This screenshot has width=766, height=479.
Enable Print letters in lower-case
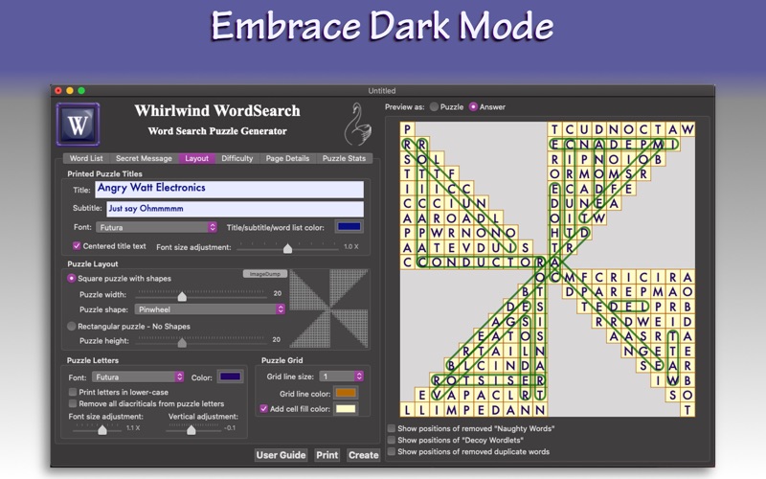pos(73,392)
